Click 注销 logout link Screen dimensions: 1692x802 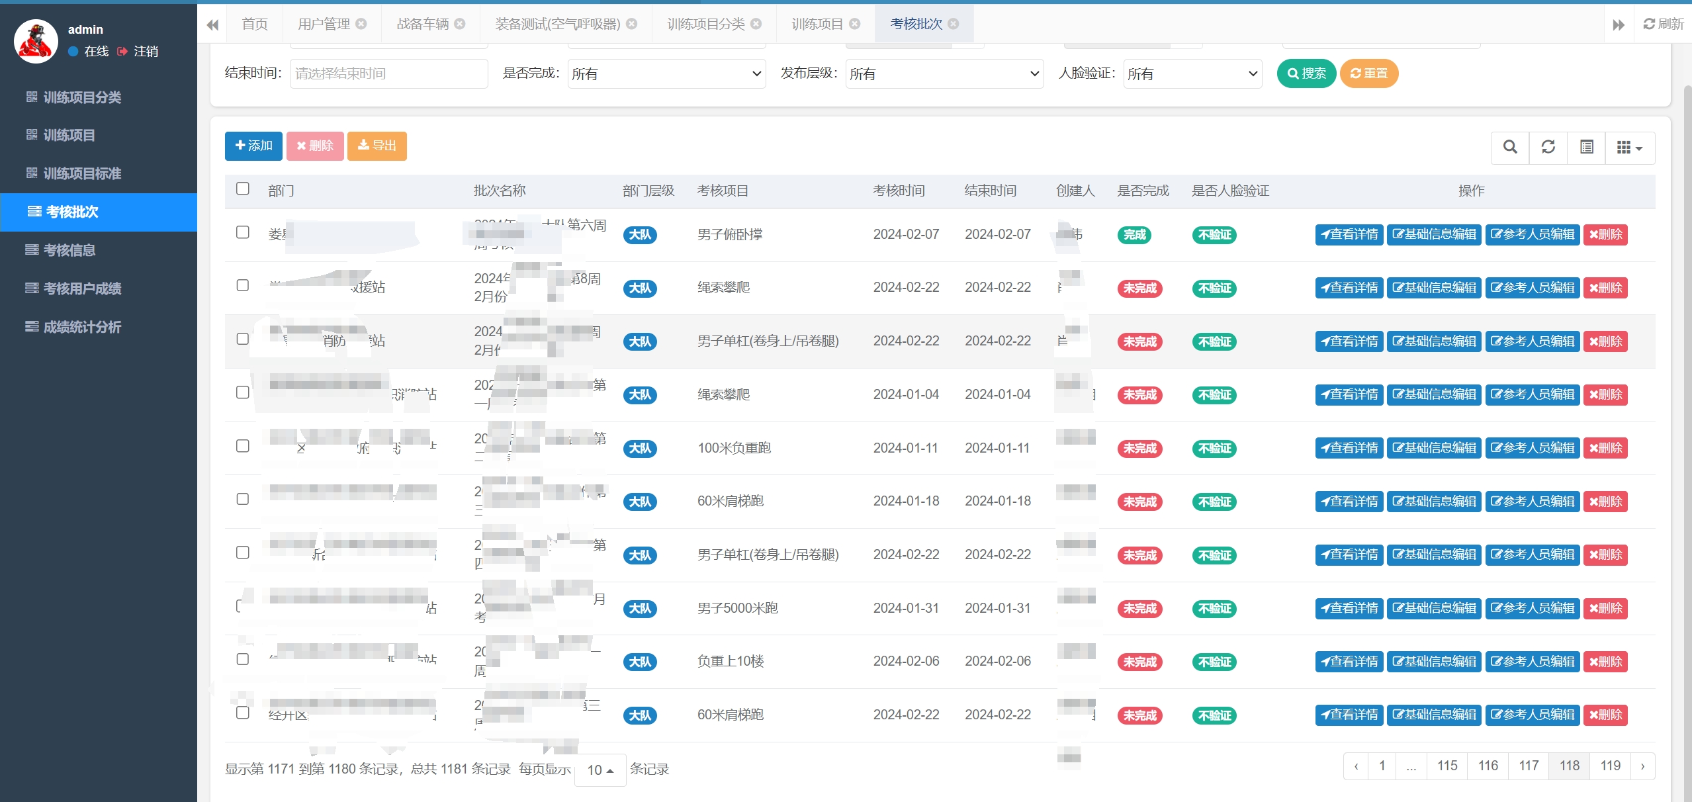[x=138, y=52]
